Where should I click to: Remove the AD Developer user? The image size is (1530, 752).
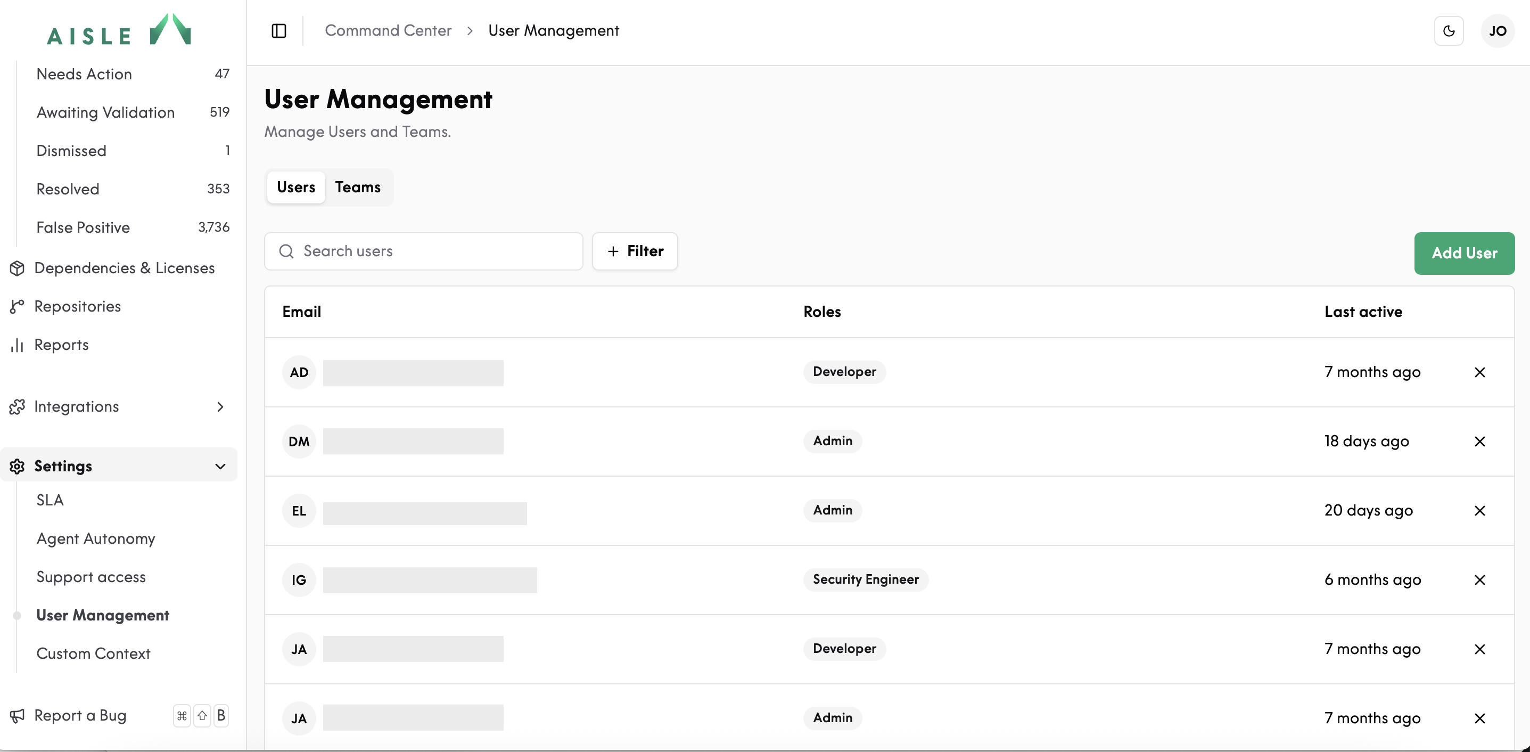(1479, 372)
